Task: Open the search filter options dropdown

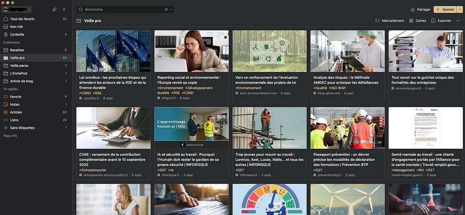Action: coord(168,9)
